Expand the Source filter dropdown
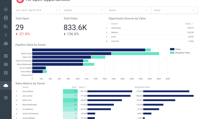The width and height of the screenshot is (198, 119). (128, 10)
